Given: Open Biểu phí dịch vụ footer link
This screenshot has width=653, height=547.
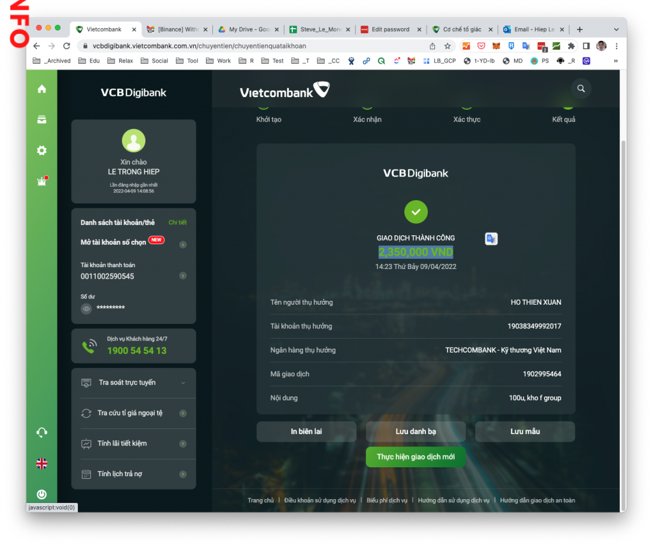Looking at the screenshot, I should point(387,500).
